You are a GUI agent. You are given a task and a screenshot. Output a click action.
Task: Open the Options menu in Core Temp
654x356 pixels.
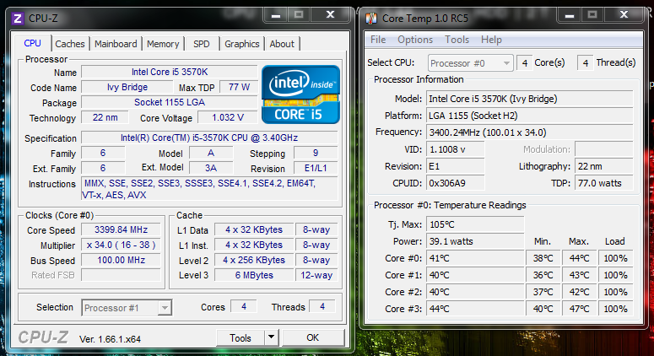click(x=415, y=40)
